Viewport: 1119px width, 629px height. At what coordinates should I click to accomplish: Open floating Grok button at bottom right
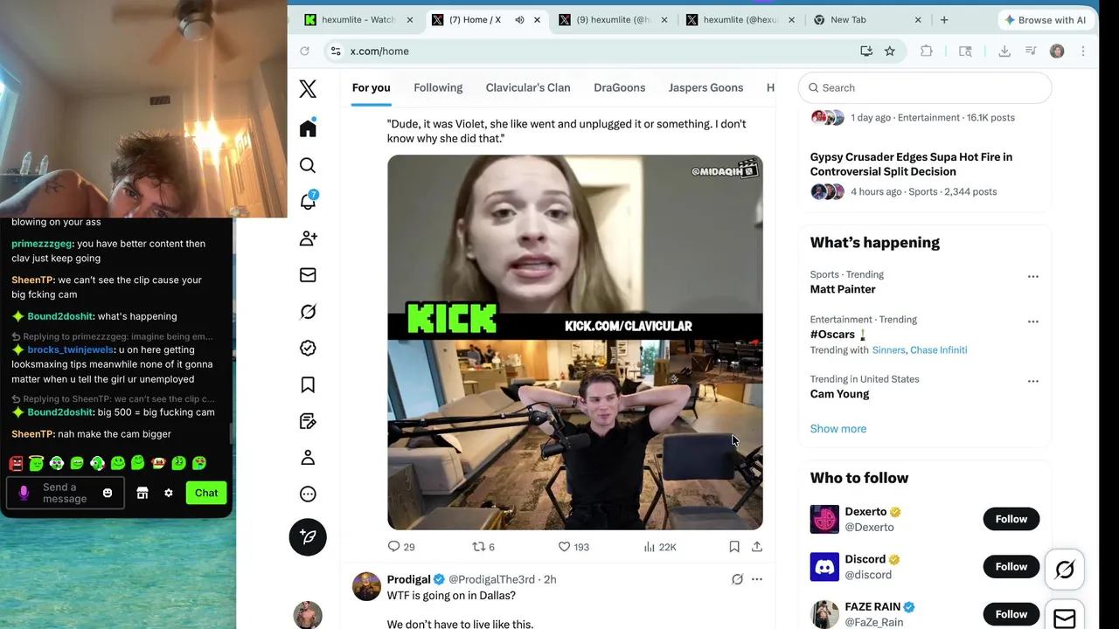point(1065,570)
